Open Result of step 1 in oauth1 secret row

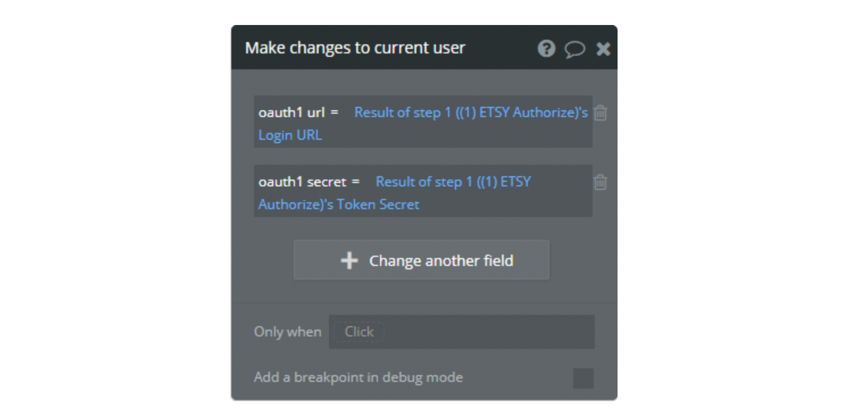click(x=424, y=182)
